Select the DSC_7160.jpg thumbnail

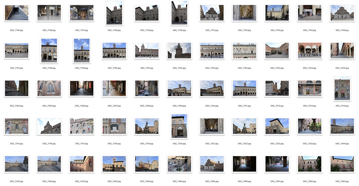click(114, 51)
